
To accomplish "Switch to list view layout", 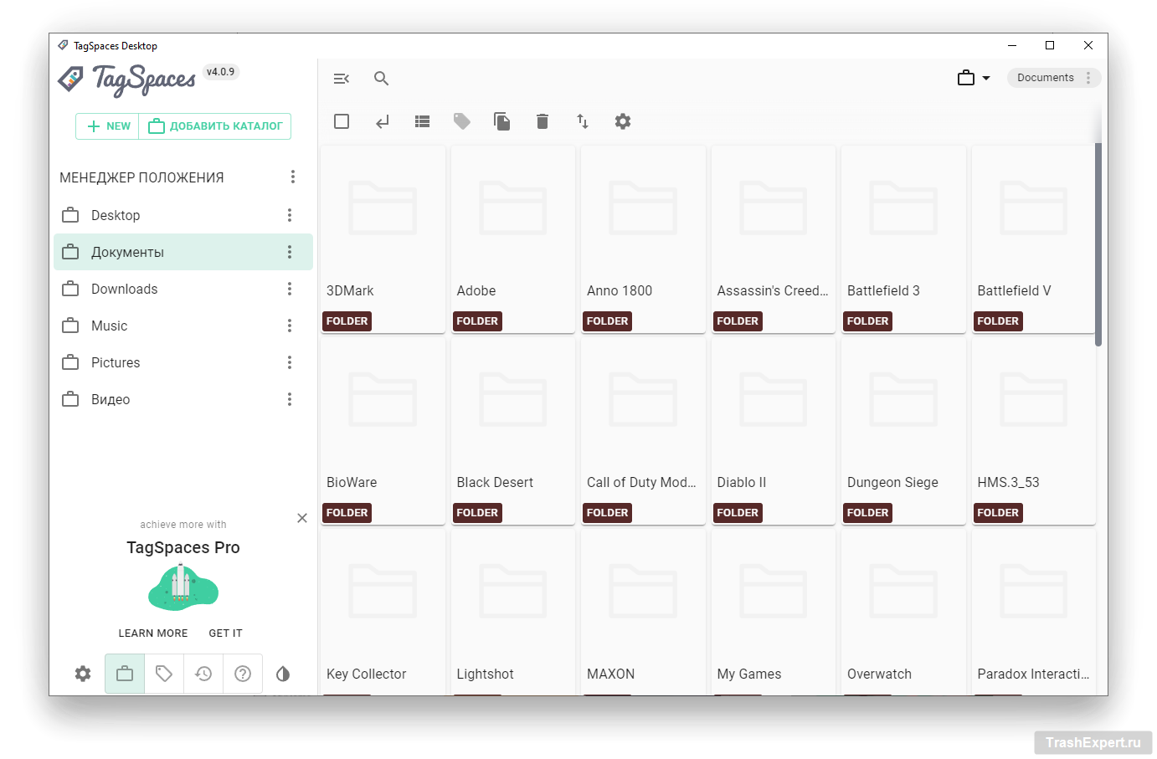I will [422, 121].
